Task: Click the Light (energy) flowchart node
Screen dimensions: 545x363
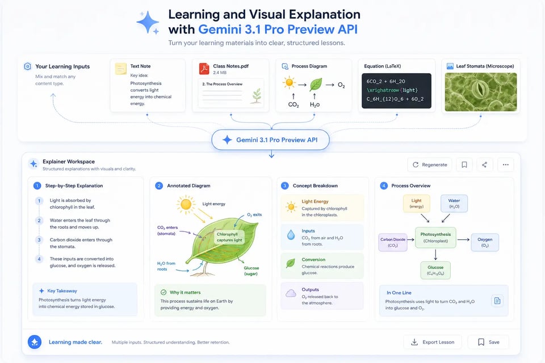Action: coord(416,203)
